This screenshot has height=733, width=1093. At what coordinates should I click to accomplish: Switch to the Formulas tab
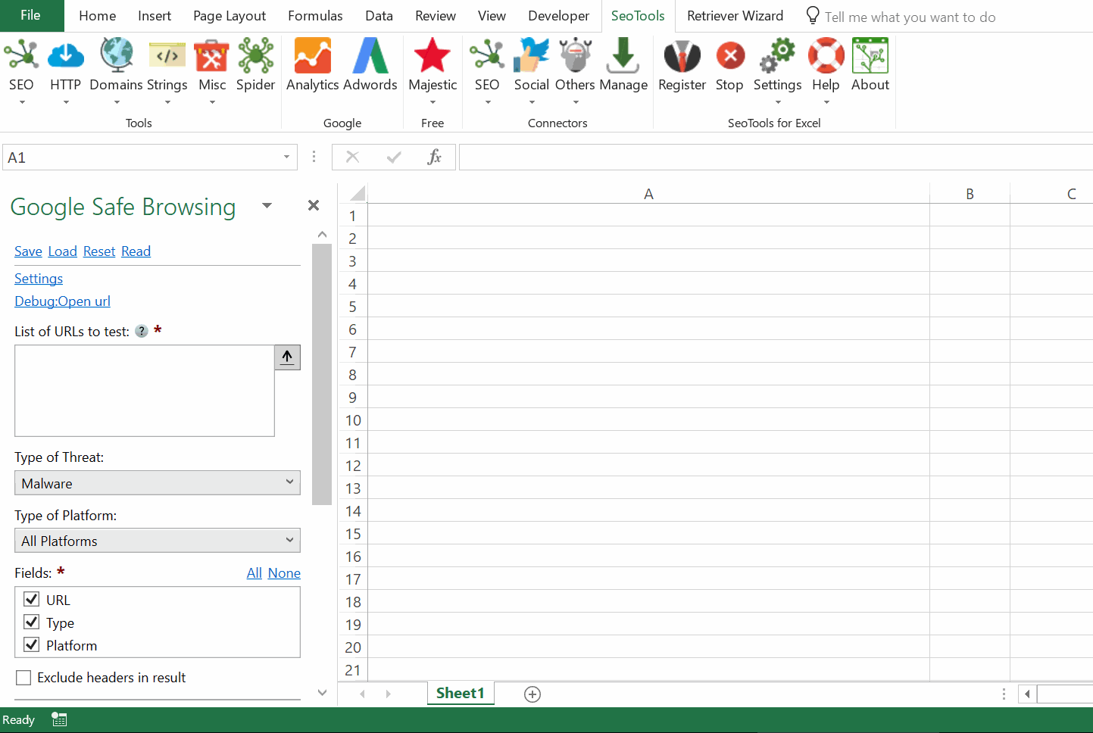(x=315, y=16)
